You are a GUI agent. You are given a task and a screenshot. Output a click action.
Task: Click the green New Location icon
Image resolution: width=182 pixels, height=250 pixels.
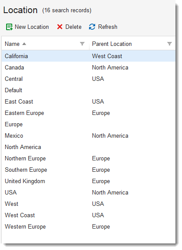pyautogui.click(x=9, y=27)
